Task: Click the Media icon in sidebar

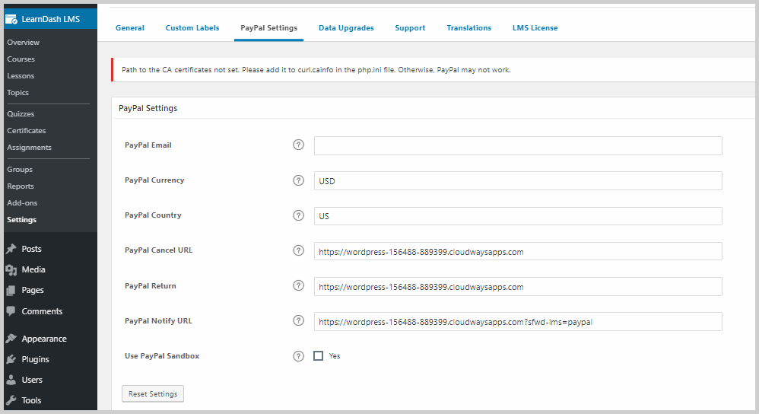Action: [x=11, y=269]
